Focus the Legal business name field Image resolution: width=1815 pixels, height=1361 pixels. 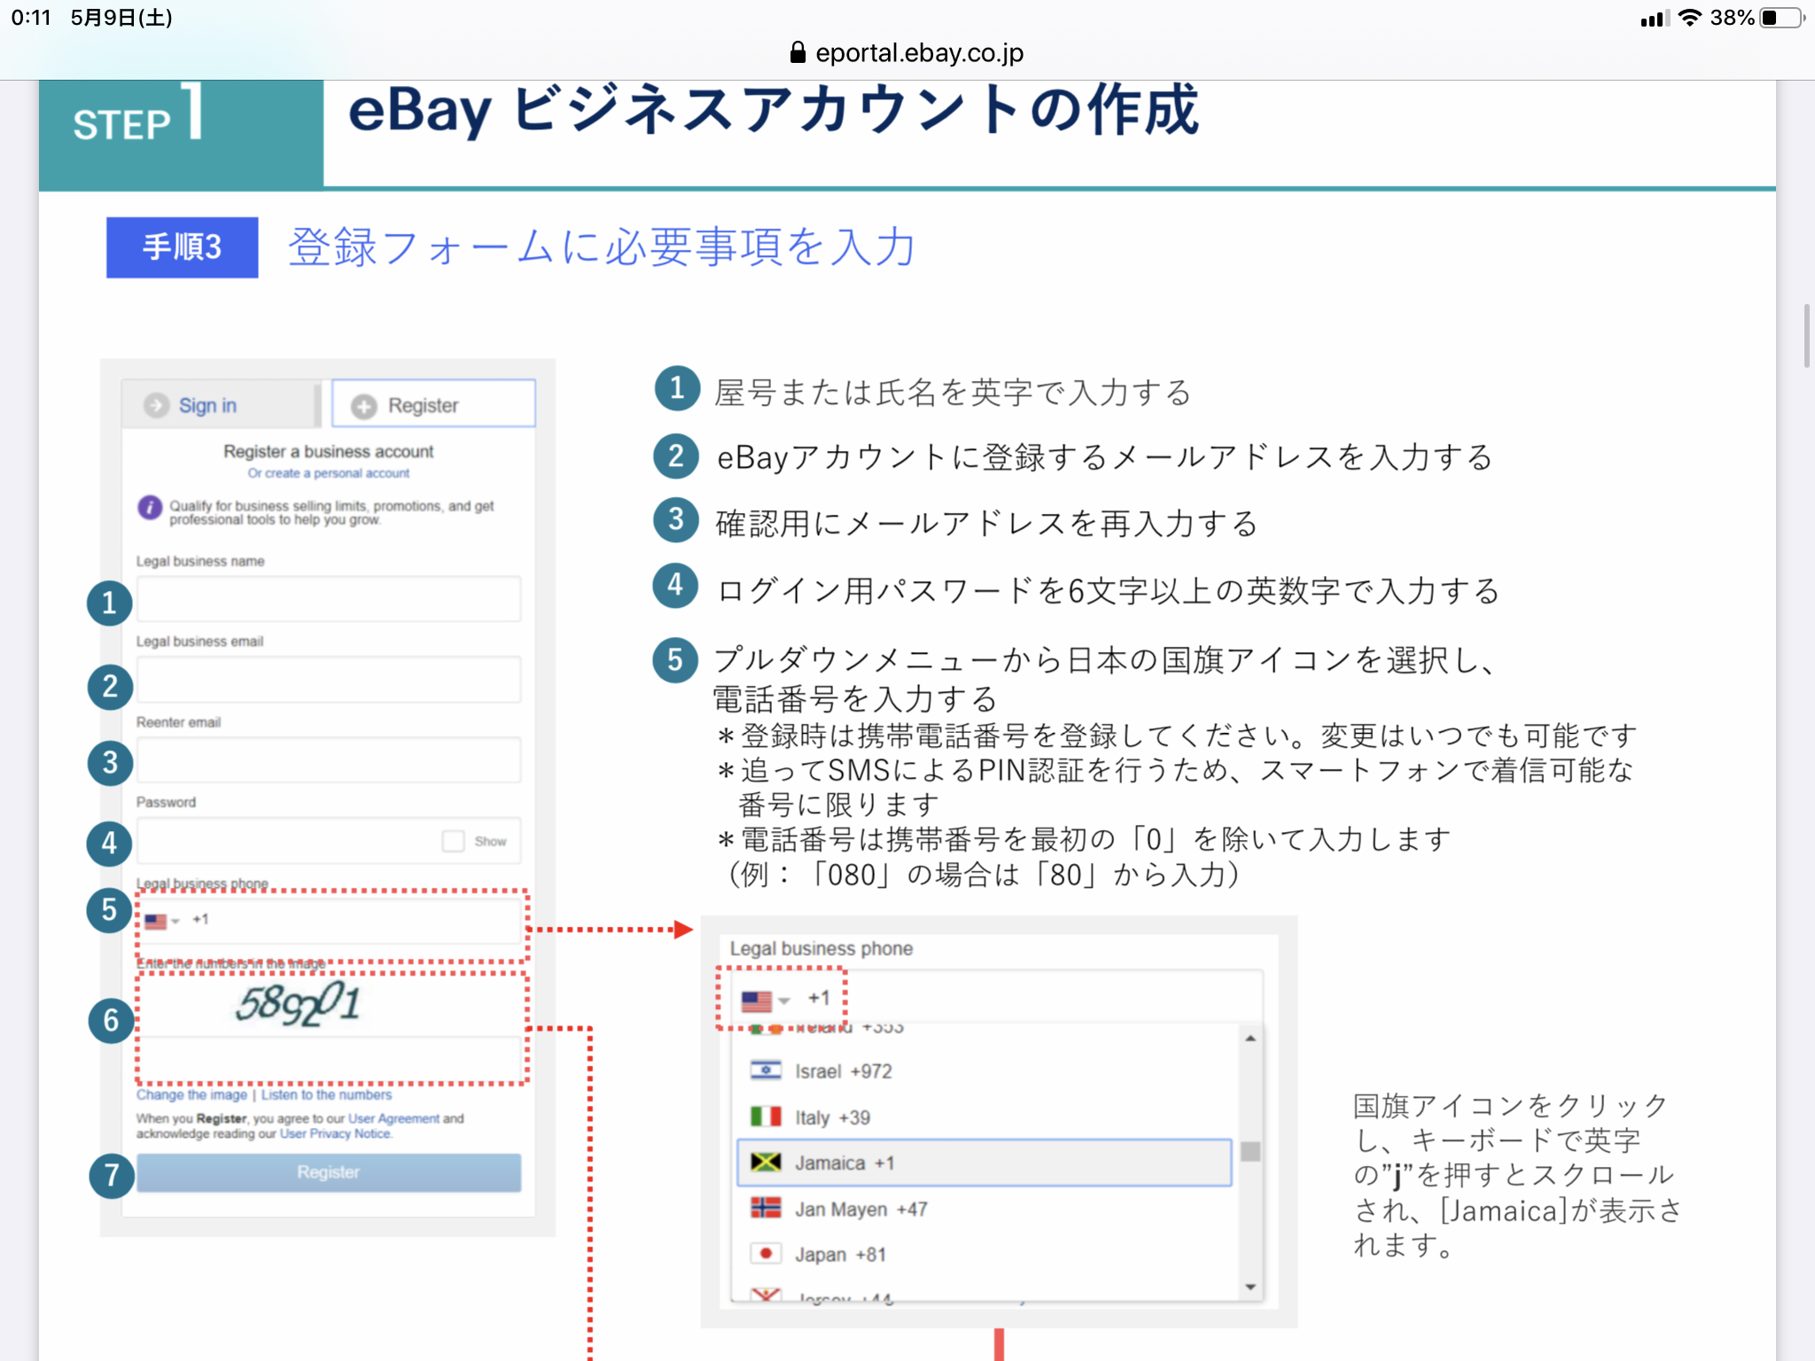tap(329, 599)
